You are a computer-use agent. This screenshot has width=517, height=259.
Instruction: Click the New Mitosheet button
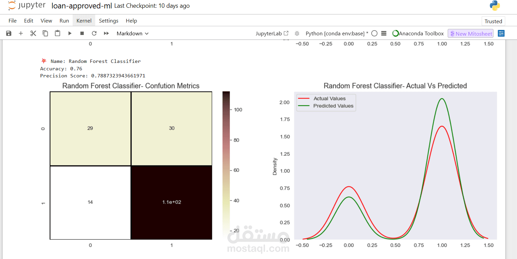(x=470, y=33)
